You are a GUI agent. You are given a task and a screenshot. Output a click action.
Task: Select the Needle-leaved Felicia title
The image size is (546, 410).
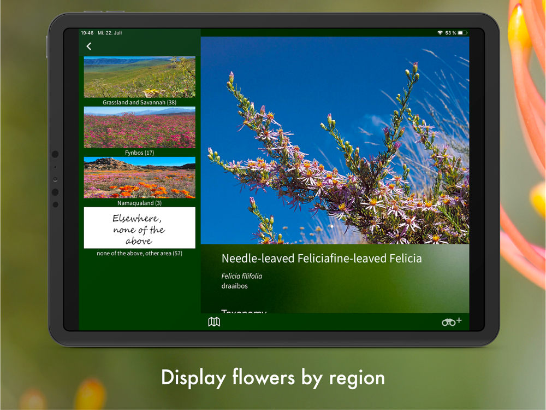pos(322,259)
